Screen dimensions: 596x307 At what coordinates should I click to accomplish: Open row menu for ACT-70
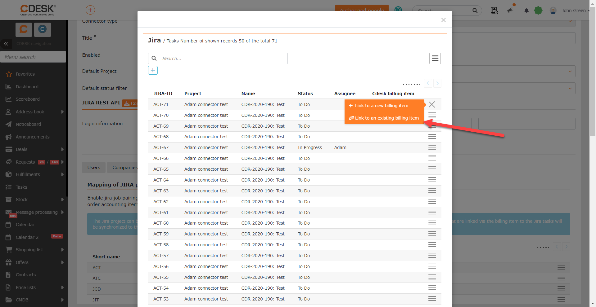pyautogui.click(x=432, y=115)
